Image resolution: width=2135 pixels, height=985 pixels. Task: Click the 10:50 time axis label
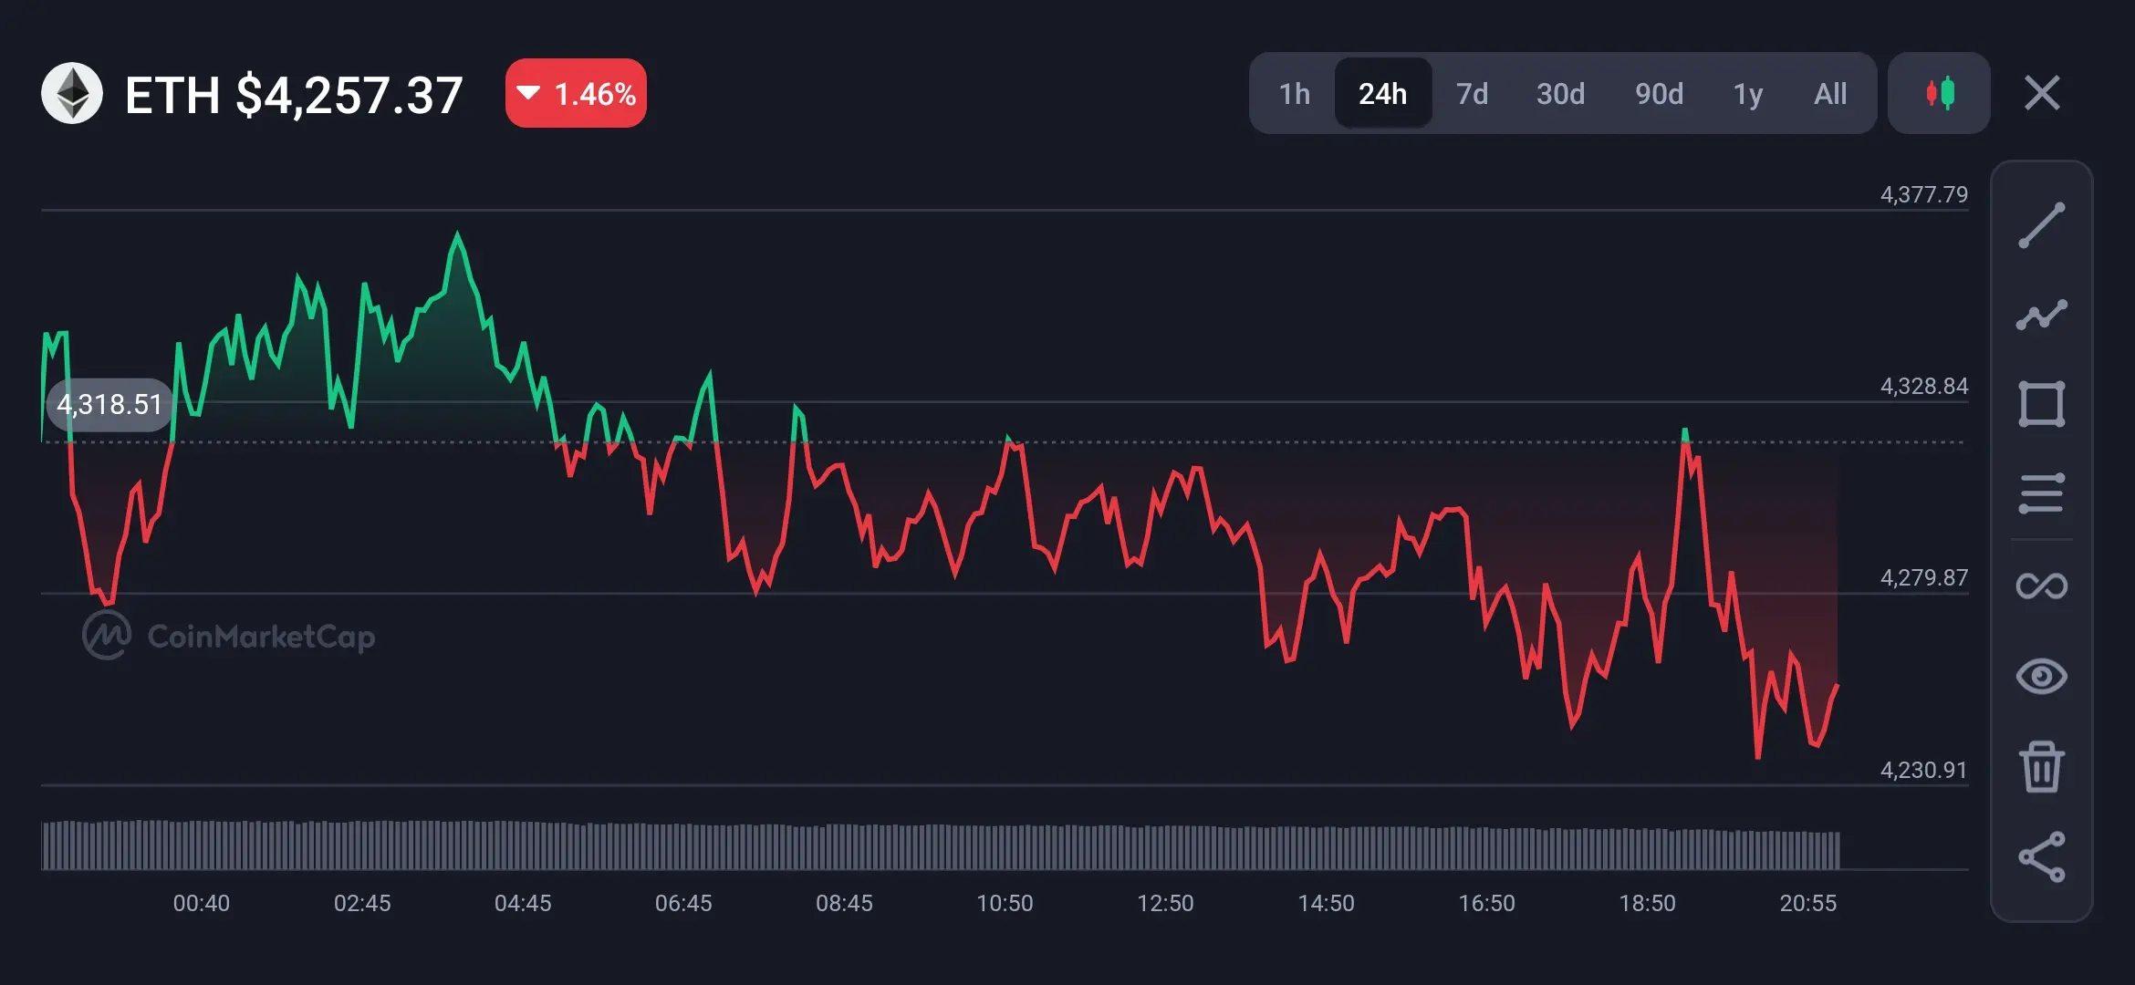(1005, 903)
